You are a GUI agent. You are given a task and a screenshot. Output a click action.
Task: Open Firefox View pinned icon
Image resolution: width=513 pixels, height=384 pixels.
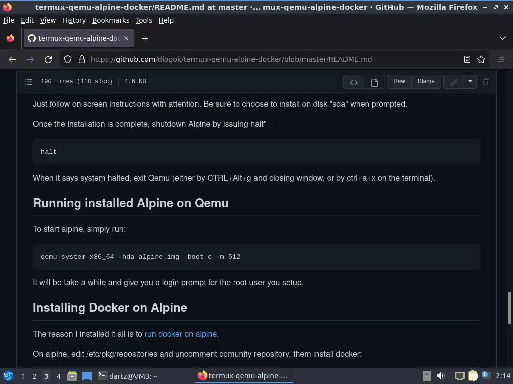point(10,38)
